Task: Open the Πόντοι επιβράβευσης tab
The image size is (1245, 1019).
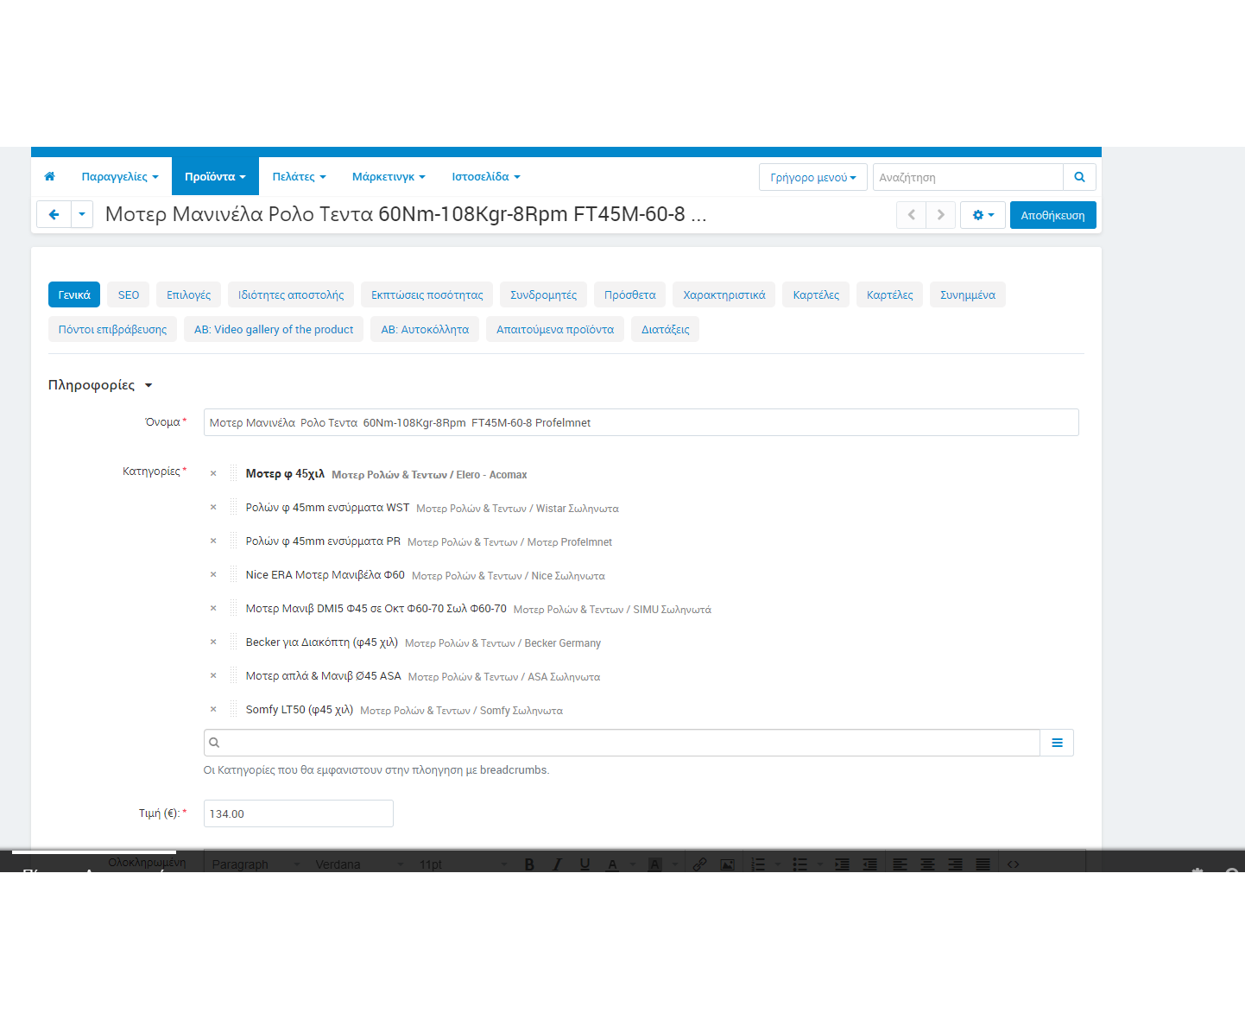Action: click(x=113, y=329)
